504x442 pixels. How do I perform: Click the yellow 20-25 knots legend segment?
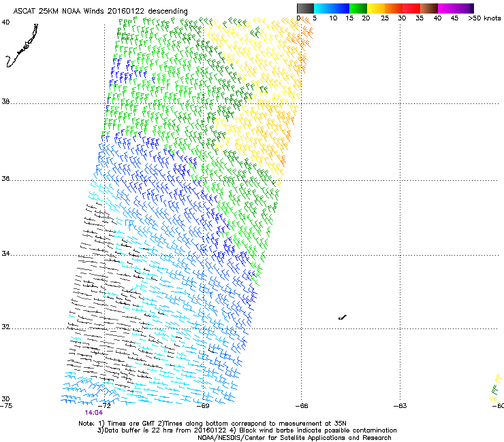point(376,8)
